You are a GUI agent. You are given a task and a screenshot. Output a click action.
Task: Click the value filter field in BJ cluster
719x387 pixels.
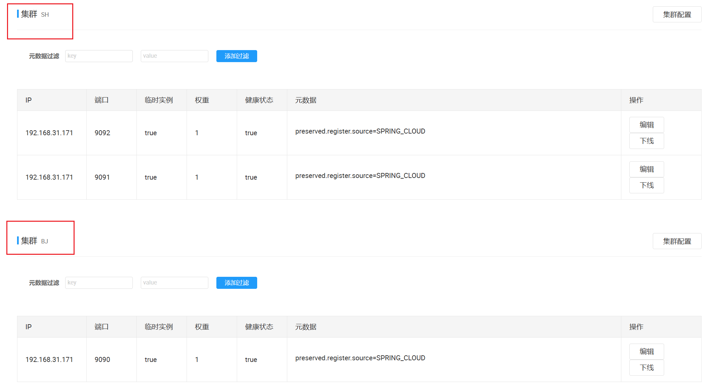pyautogui.click(x=174, y=283)
